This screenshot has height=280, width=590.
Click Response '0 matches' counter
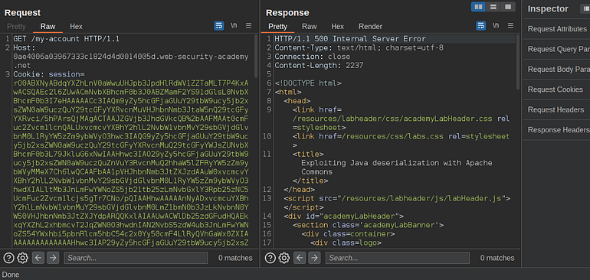(x=497, y=258)
